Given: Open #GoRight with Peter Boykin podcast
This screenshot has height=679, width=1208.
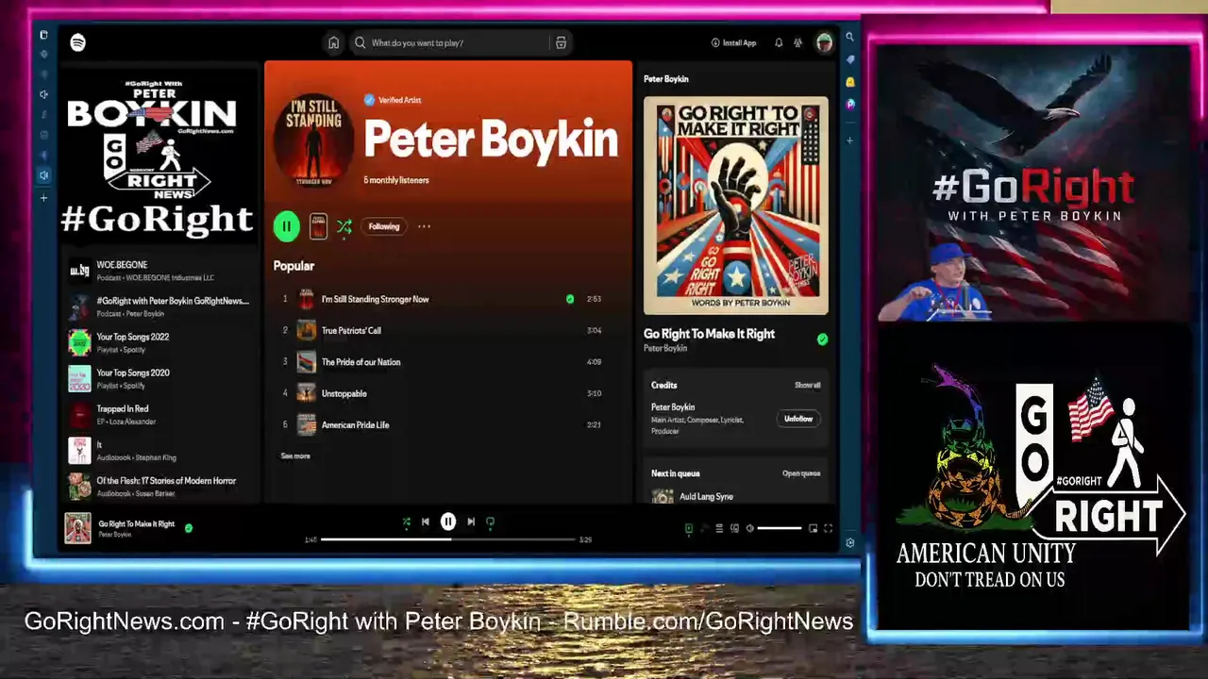Looking at the screenshot, I should coord(160,306).
